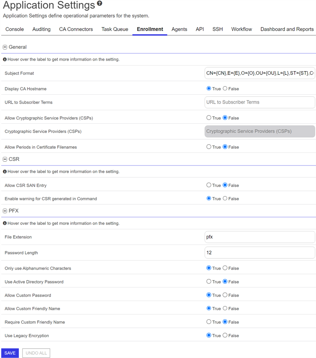Click the UNDO ALL button

pos(36,353)
